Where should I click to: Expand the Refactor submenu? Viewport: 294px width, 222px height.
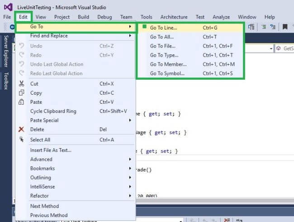(x=130, y=196)
